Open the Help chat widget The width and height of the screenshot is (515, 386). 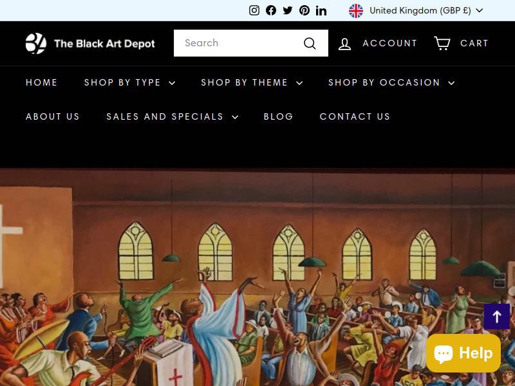tap(464, 353)
